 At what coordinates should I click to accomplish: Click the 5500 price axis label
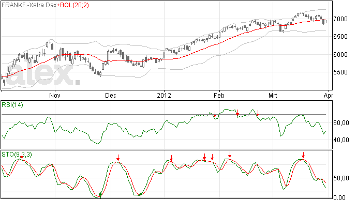(340, 72)
